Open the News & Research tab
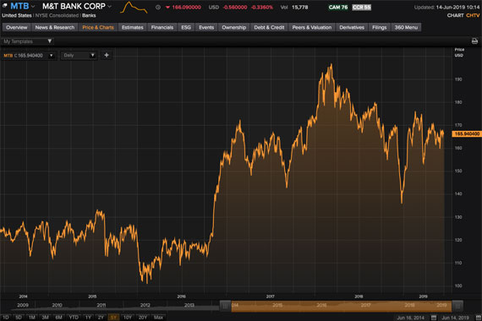Image resolution: width=482 pixels, height=321 pixels. tap(55, 27)
